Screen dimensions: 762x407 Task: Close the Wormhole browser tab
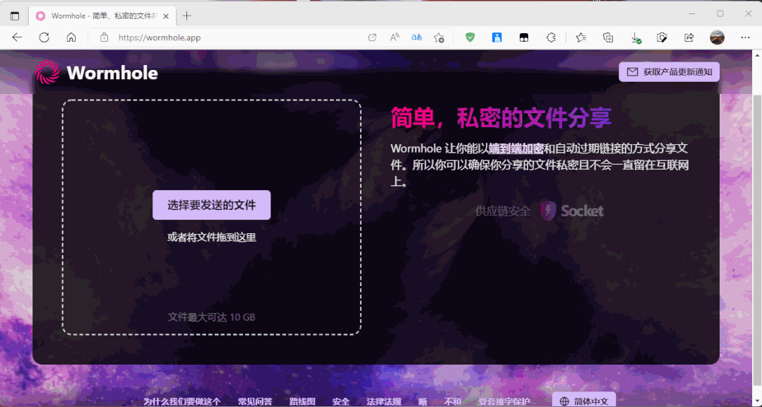point(166,16)
